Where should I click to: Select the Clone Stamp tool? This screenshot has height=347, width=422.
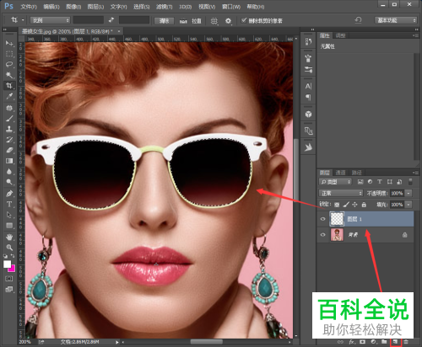pos(9,129)
